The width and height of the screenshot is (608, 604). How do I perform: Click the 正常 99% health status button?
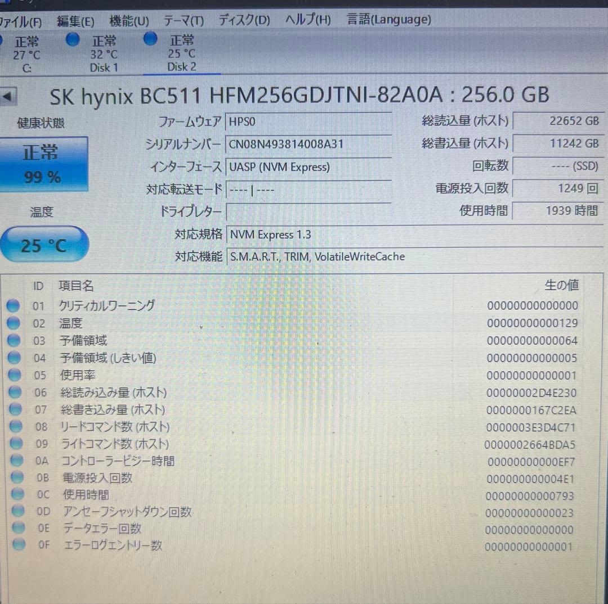pyautogui.click(x=45, y=163)
